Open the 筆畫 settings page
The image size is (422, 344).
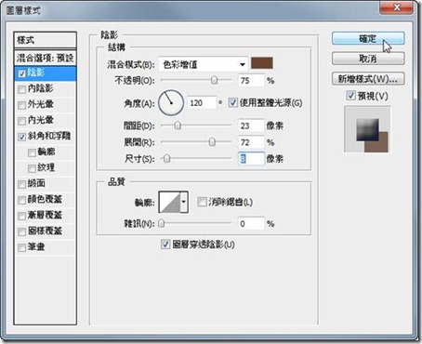pos(36,246)
